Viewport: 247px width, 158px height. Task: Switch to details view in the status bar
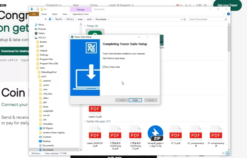(224, 153)
